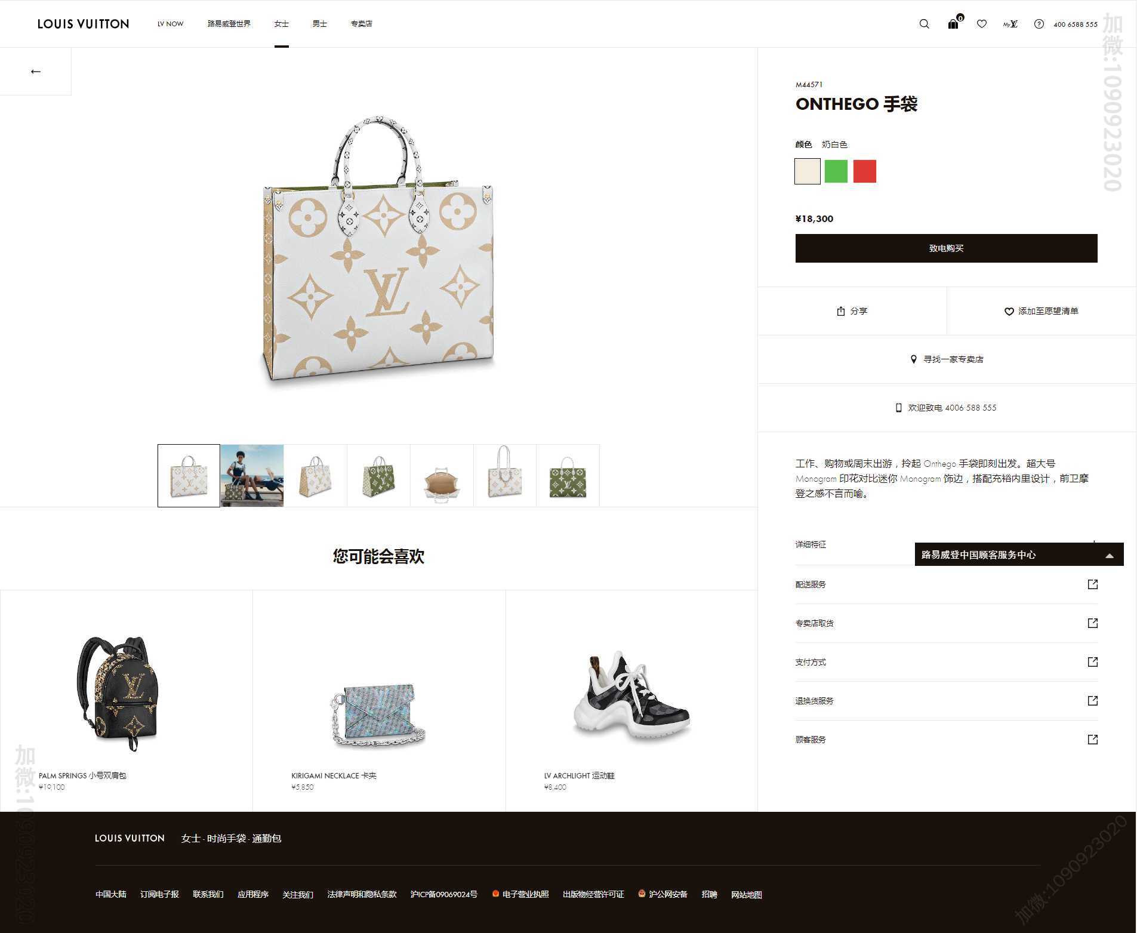Click 寻找一家专卖店 link

947,359
